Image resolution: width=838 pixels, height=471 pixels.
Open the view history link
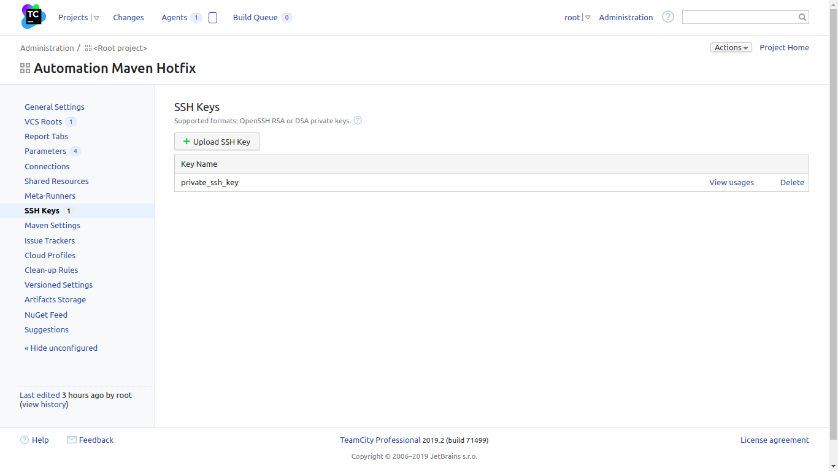pyautogui.click(x=44, y=404)
